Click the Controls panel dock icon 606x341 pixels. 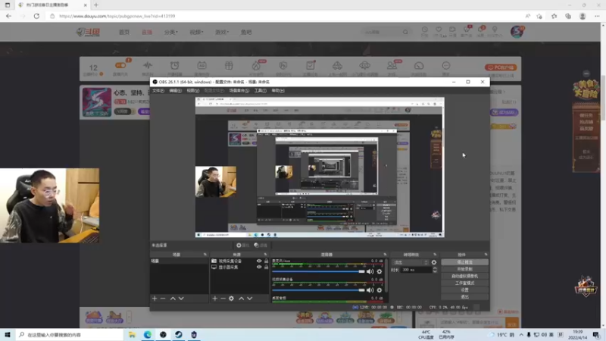(486, 255)
